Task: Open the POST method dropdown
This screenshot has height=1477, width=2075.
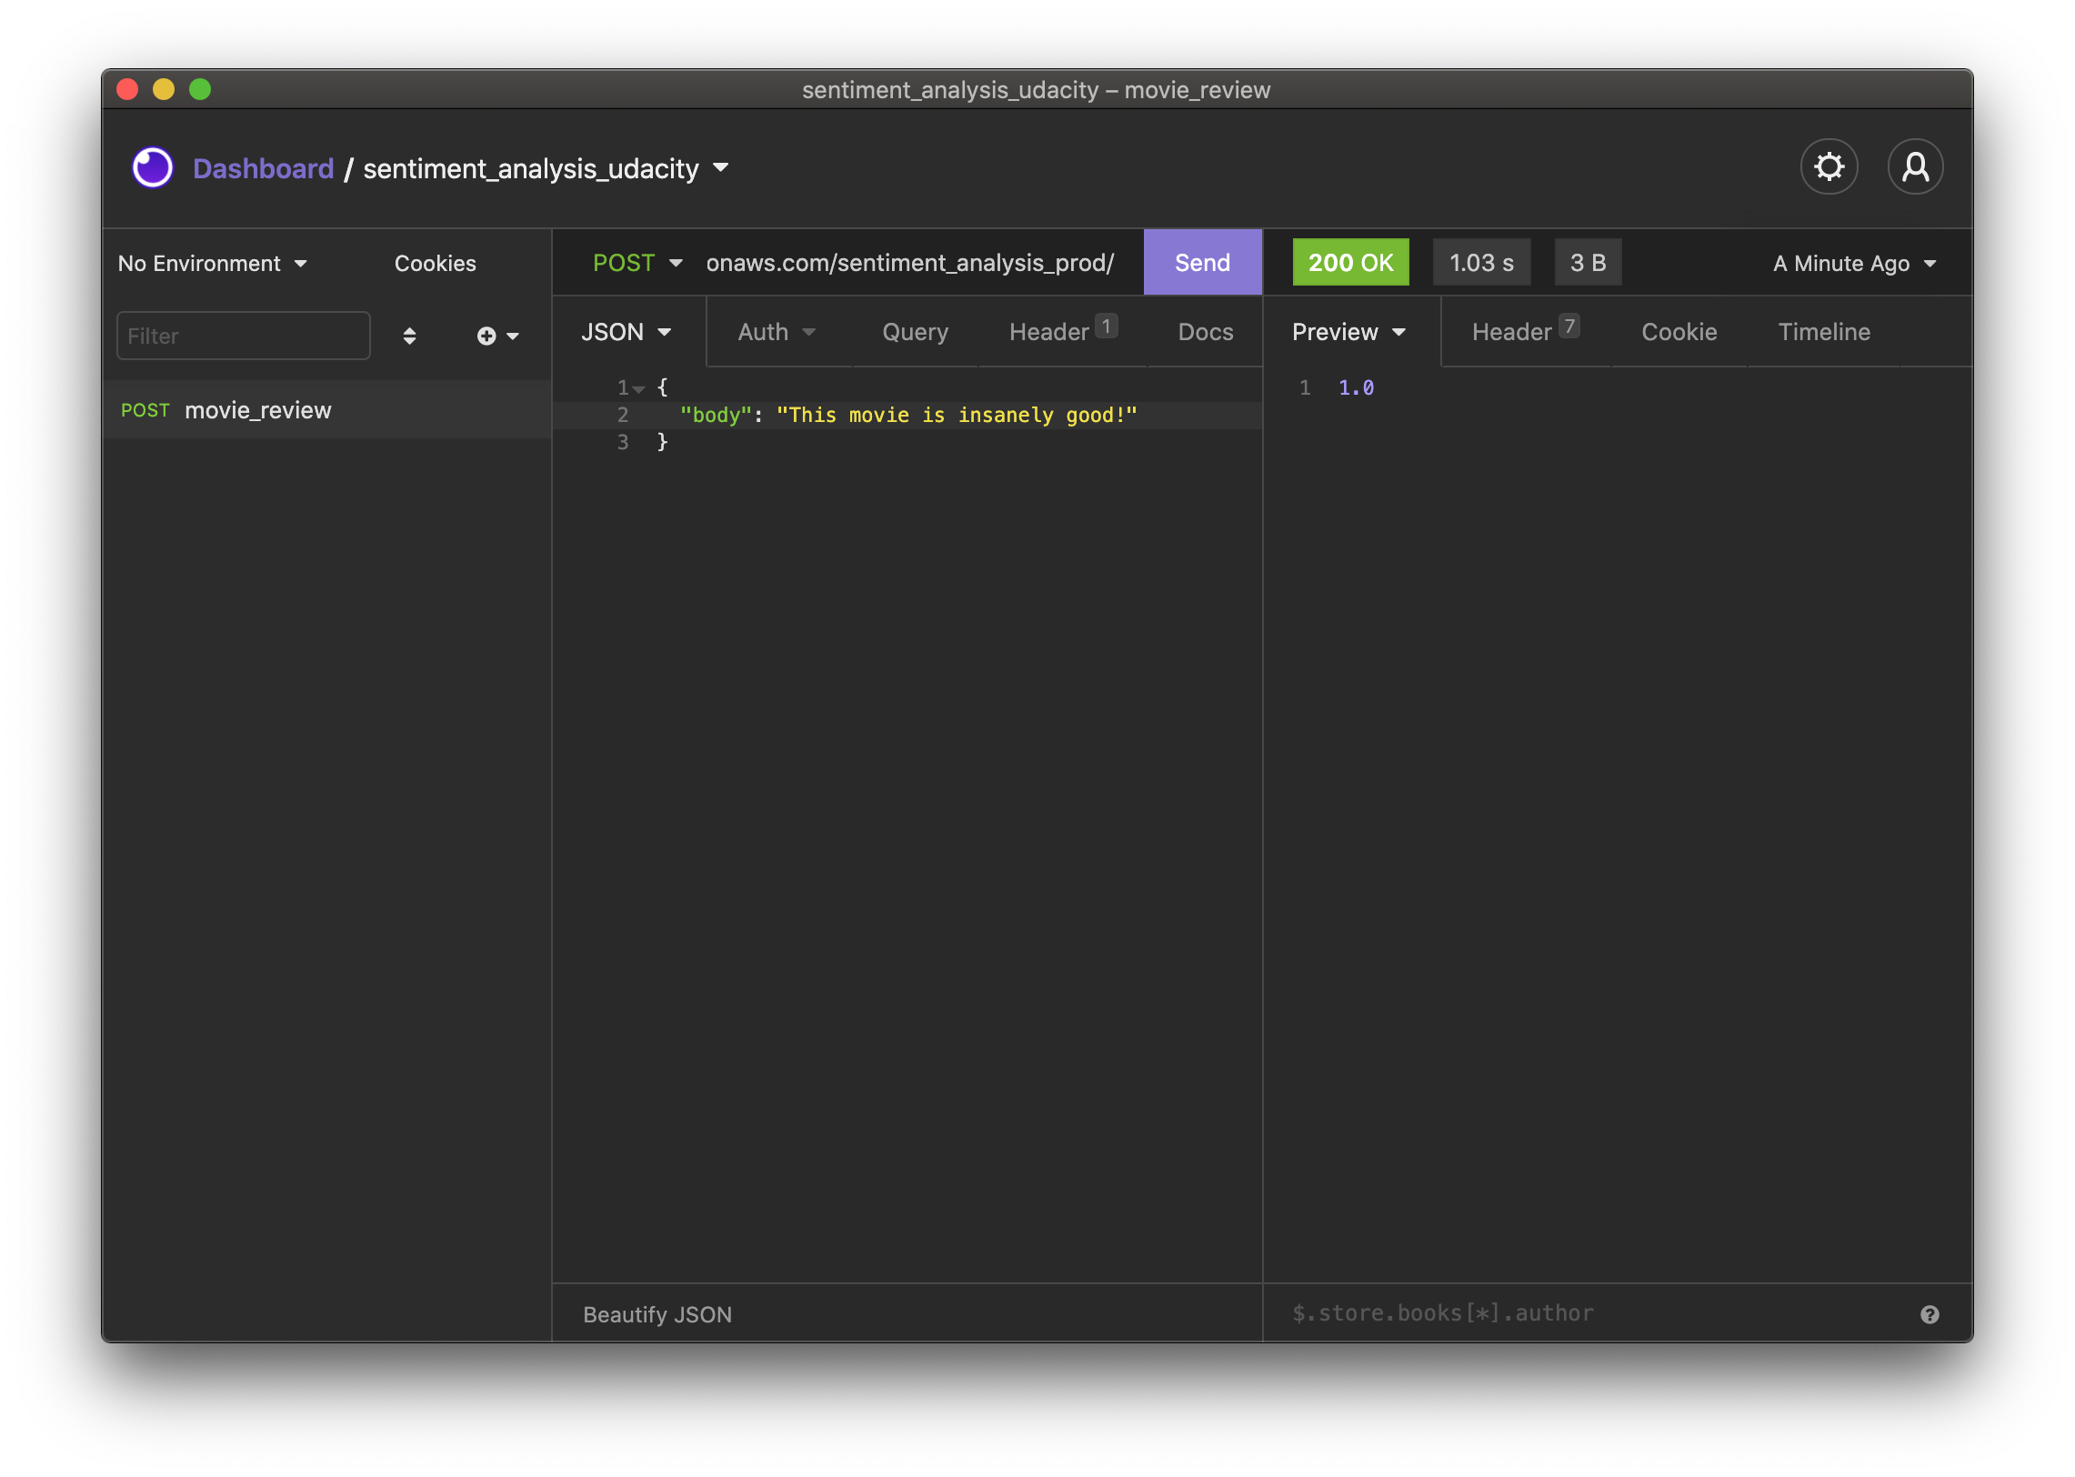Action: click(637, 263)
